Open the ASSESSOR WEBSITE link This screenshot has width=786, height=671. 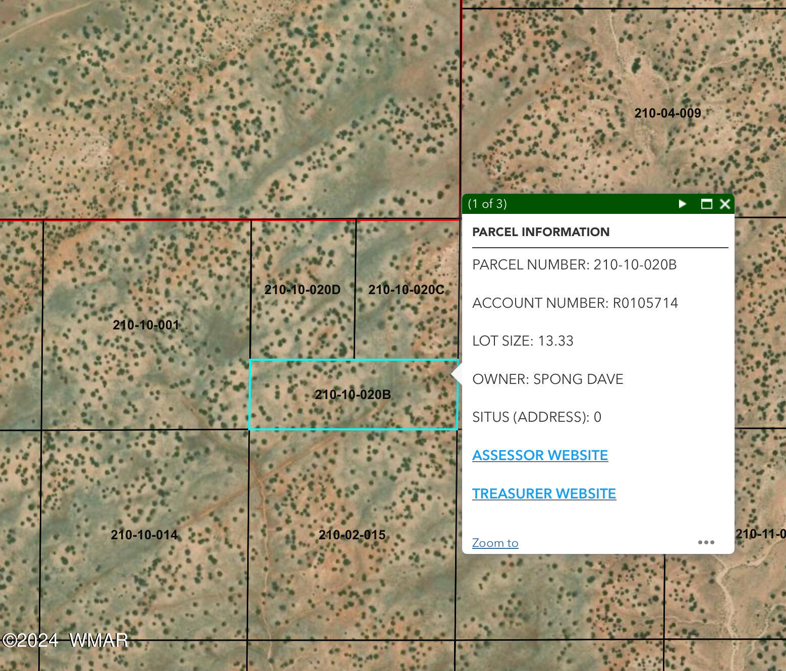[x=540, y=455]
